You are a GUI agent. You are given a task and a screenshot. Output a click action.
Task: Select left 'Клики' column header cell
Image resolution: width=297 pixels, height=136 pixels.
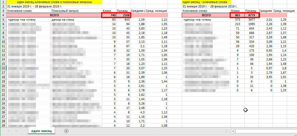point(109,11)
